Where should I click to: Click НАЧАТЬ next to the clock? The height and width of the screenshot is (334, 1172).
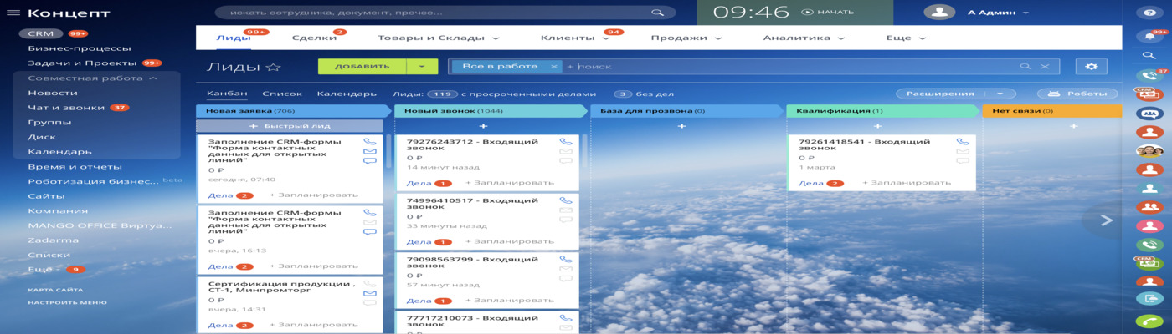pyautogui.click(x=828, y=12)
